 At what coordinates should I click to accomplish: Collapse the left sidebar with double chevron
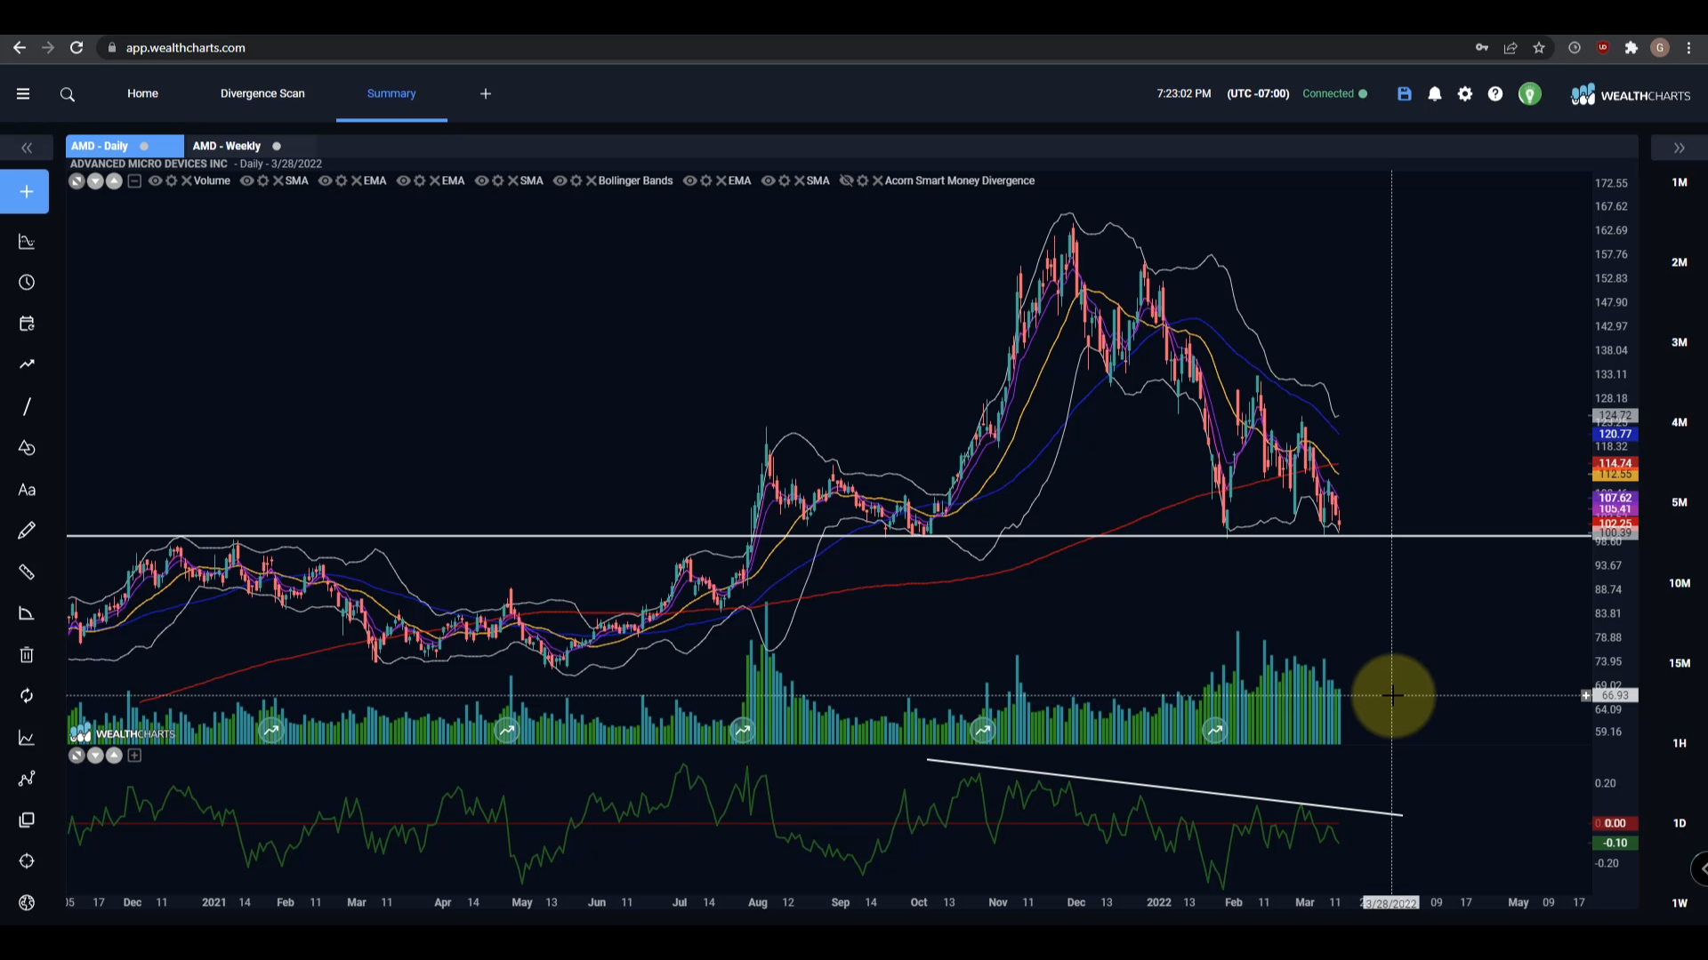pos(27,148)
